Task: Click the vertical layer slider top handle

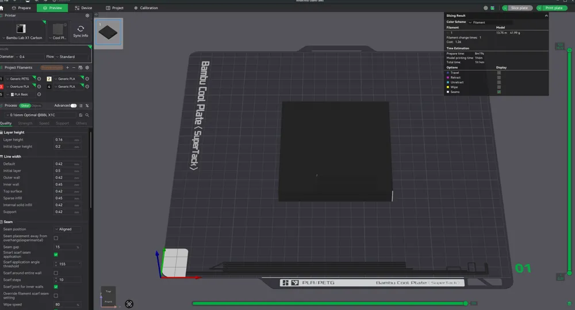Action: click(569, 50)
